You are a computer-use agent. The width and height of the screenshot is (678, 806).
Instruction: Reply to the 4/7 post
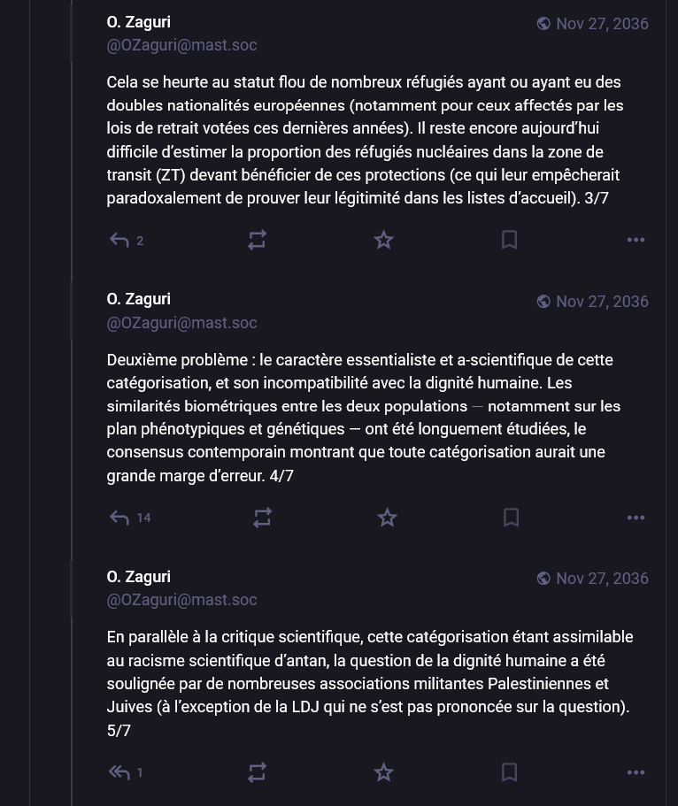coord(119,518)
